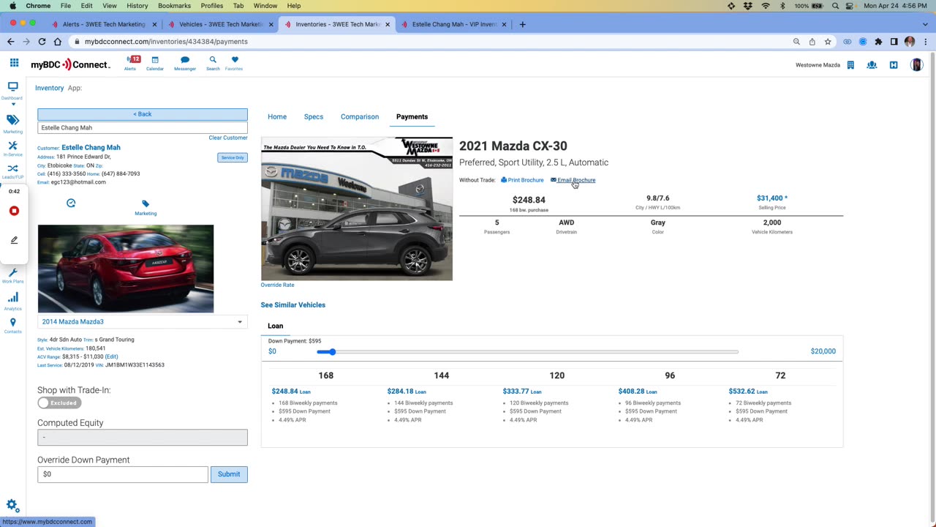Image resolution: width=936 pixels, height=527 pixels.
Task: Click the down payment slider handle
Action: [331, 352]
